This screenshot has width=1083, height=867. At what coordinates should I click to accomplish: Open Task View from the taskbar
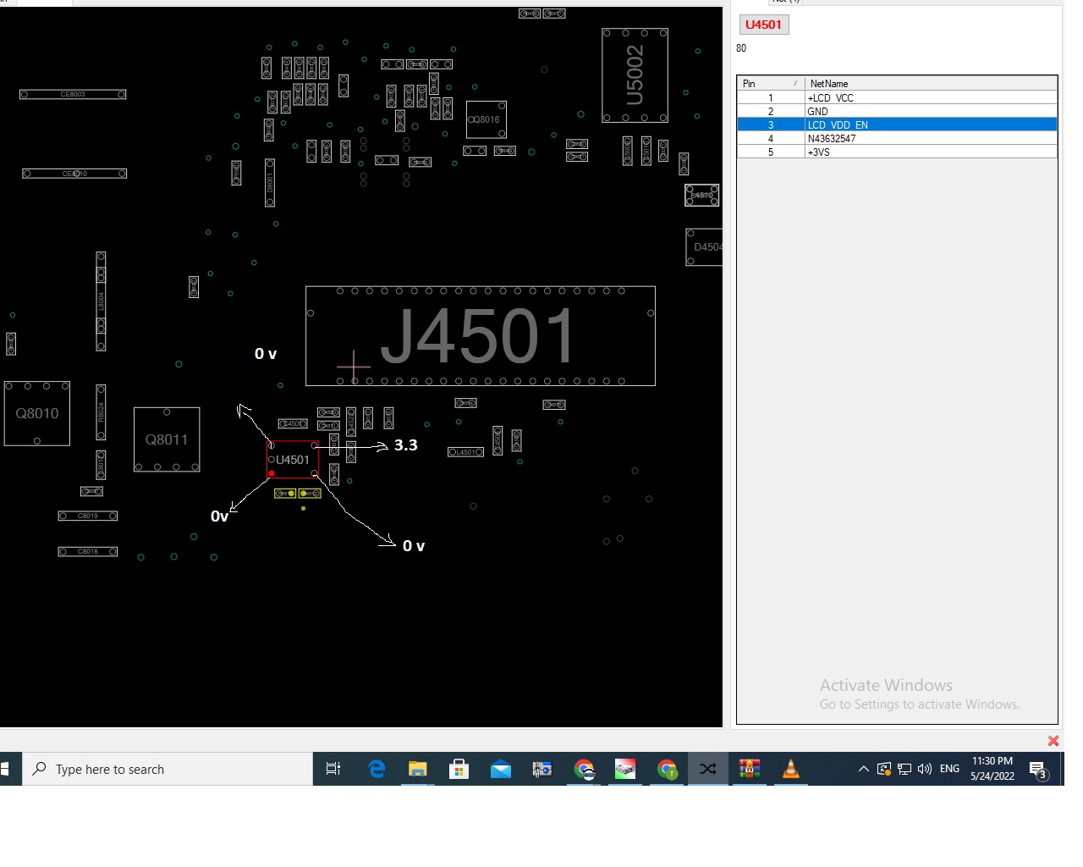[x=333, y=769]
